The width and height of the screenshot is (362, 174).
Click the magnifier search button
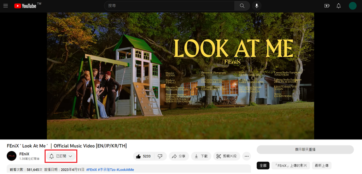click(242, 6)
